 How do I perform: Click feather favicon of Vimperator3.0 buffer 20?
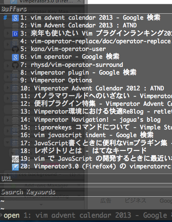point(15,167)
